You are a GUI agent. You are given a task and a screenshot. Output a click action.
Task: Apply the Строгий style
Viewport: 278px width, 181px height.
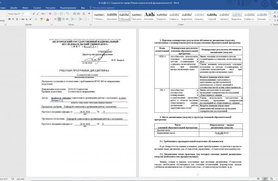(x=212, y=16)
